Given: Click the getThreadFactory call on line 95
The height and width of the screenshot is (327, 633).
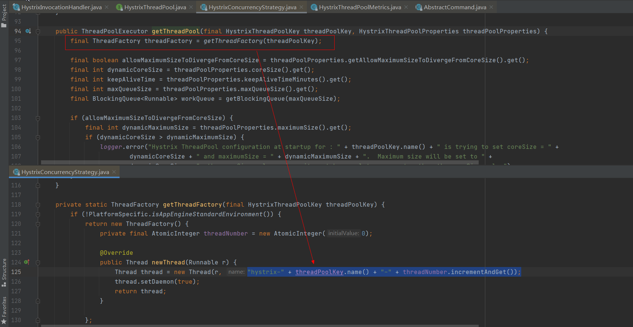Looking at the screenshot, I should 233,41.
